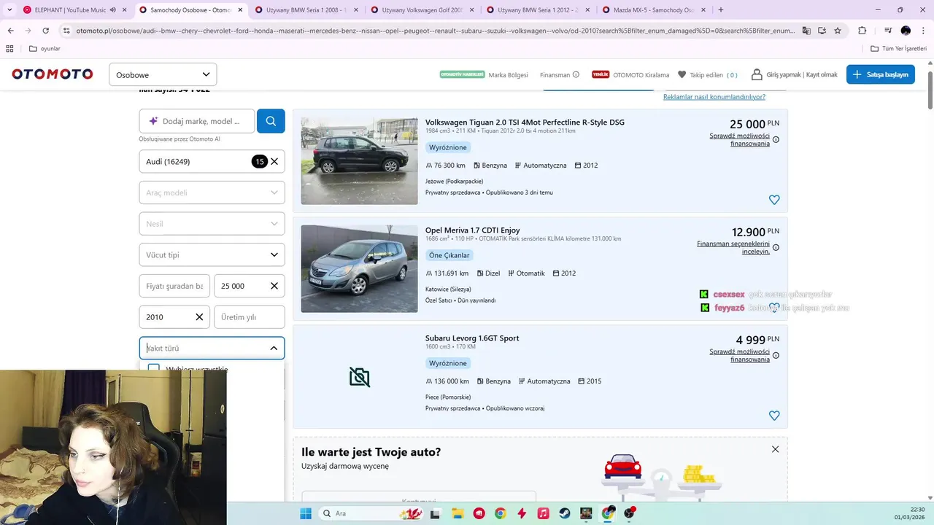Open the Vücut tipi body type dropdown

tap(212, 254)
